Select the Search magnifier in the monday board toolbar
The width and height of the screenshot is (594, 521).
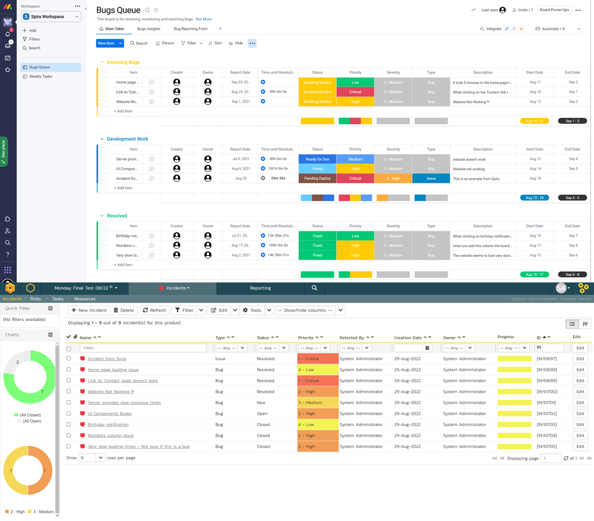coord(138,43)
